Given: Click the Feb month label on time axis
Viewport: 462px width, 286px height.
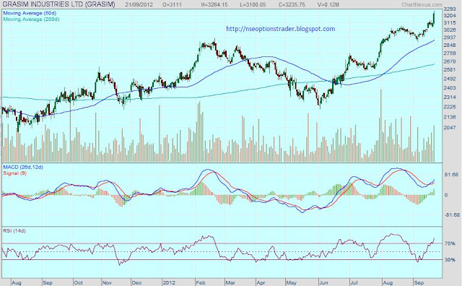Looking at the screenshot, I should 201,283.
